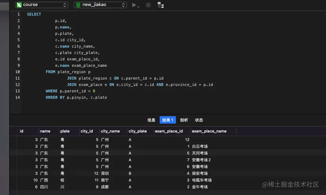Expand the small arrow beside Run button
Image resolution: width=326 pixels, height=195 pixels.
[138, 6]
